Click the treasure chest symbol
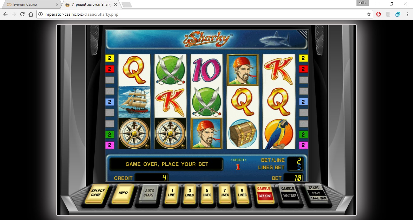The height and width of the screenshot is (220, 413). tap(243, 133)
